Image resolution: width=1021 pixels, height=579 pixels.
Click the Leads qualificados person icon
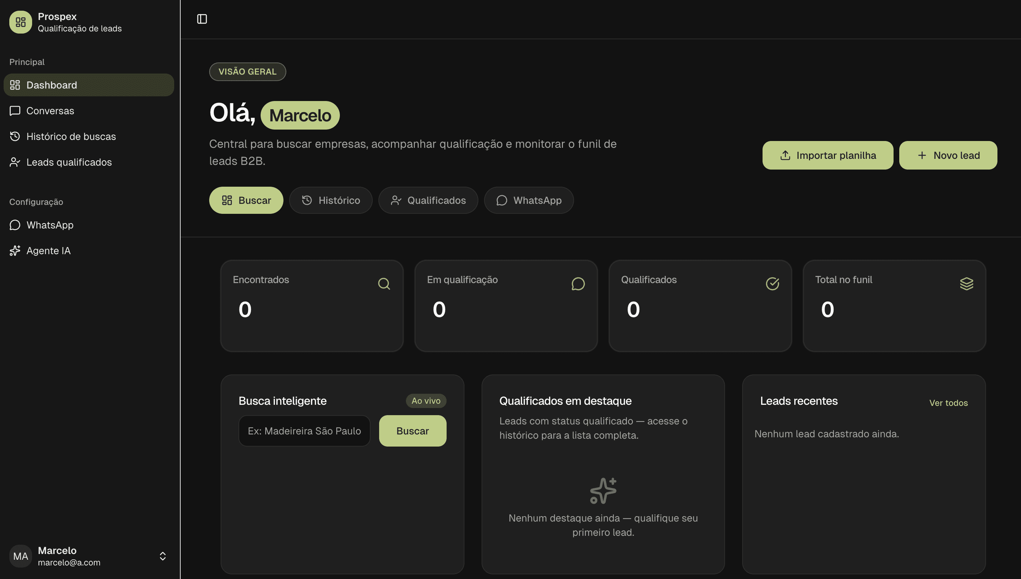(15, 162)
